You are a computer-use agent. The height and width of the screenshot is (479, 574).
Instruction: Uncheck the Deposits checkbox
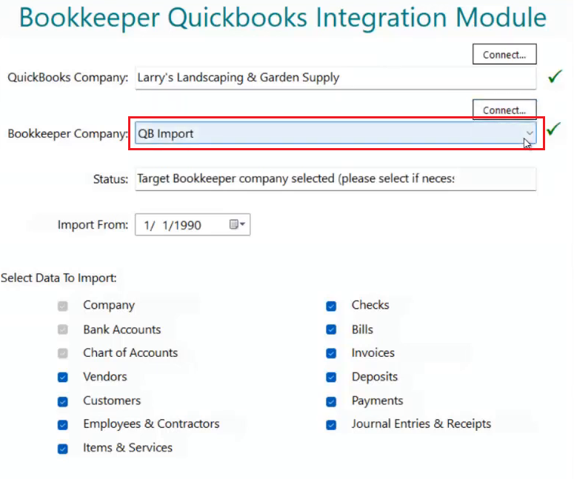331,378
